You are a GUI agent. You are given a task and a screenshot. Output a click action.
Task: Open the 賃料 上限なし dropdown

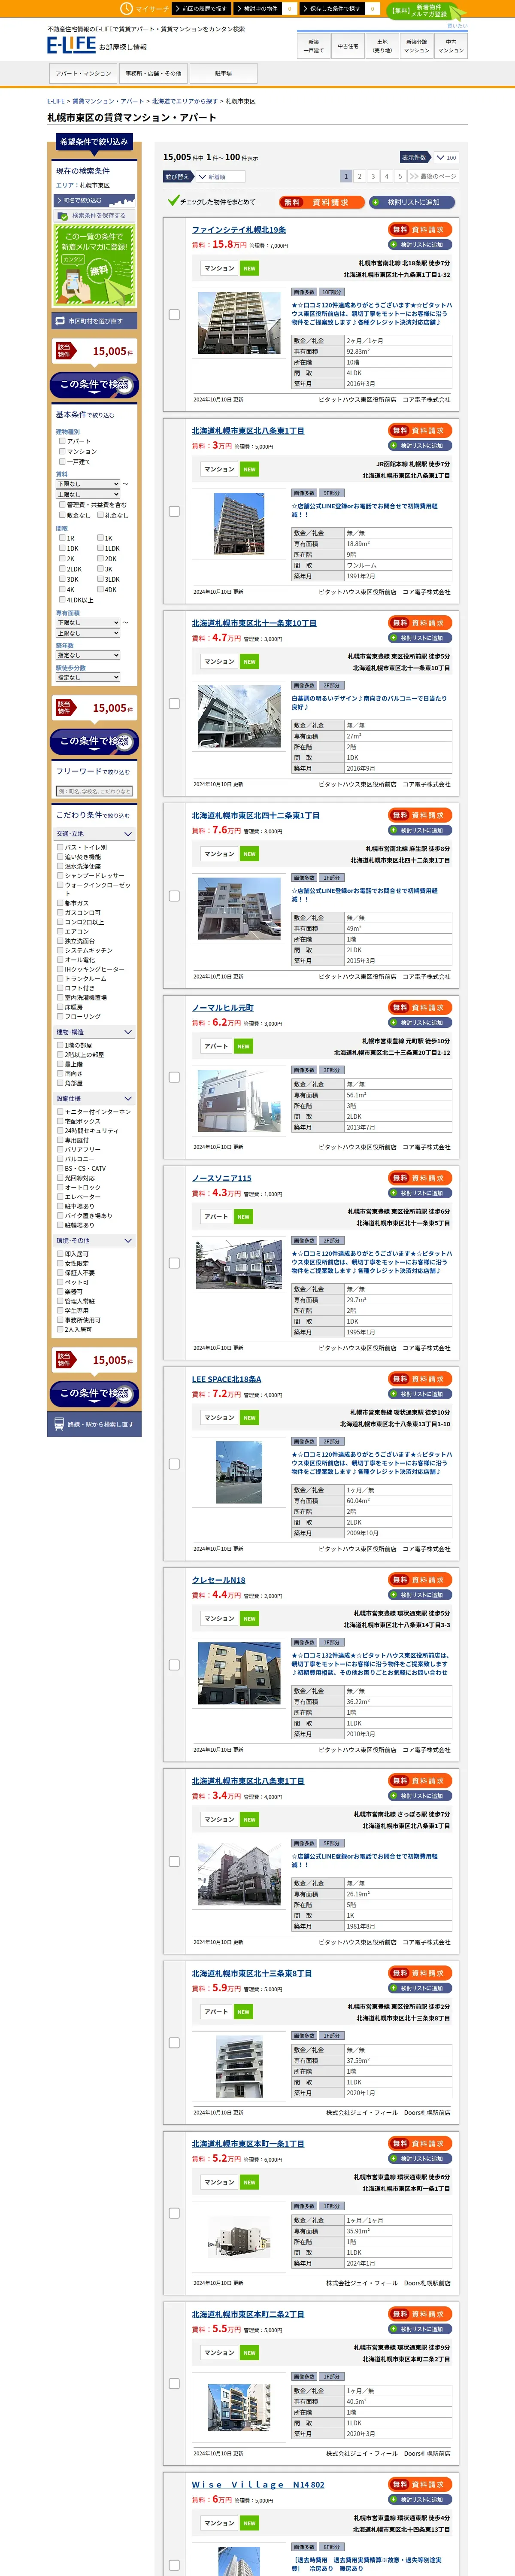[x=88, y=494]
